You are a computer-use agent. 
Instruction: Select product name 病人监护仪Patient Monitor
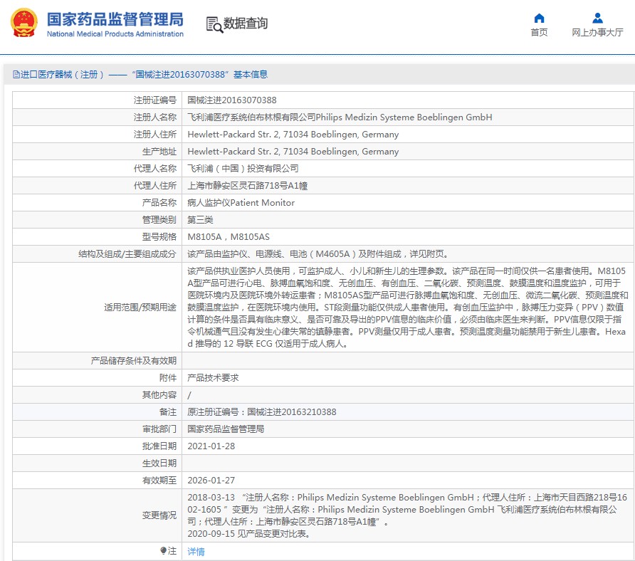click(241, 202)
